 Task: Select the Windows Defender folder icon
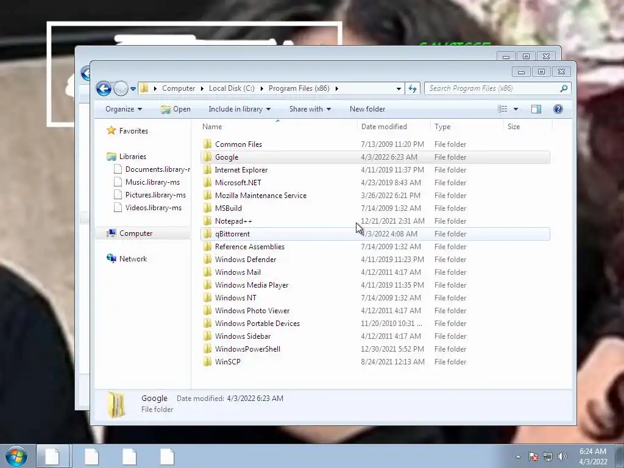pyautogui.click(x=207, y=260)
